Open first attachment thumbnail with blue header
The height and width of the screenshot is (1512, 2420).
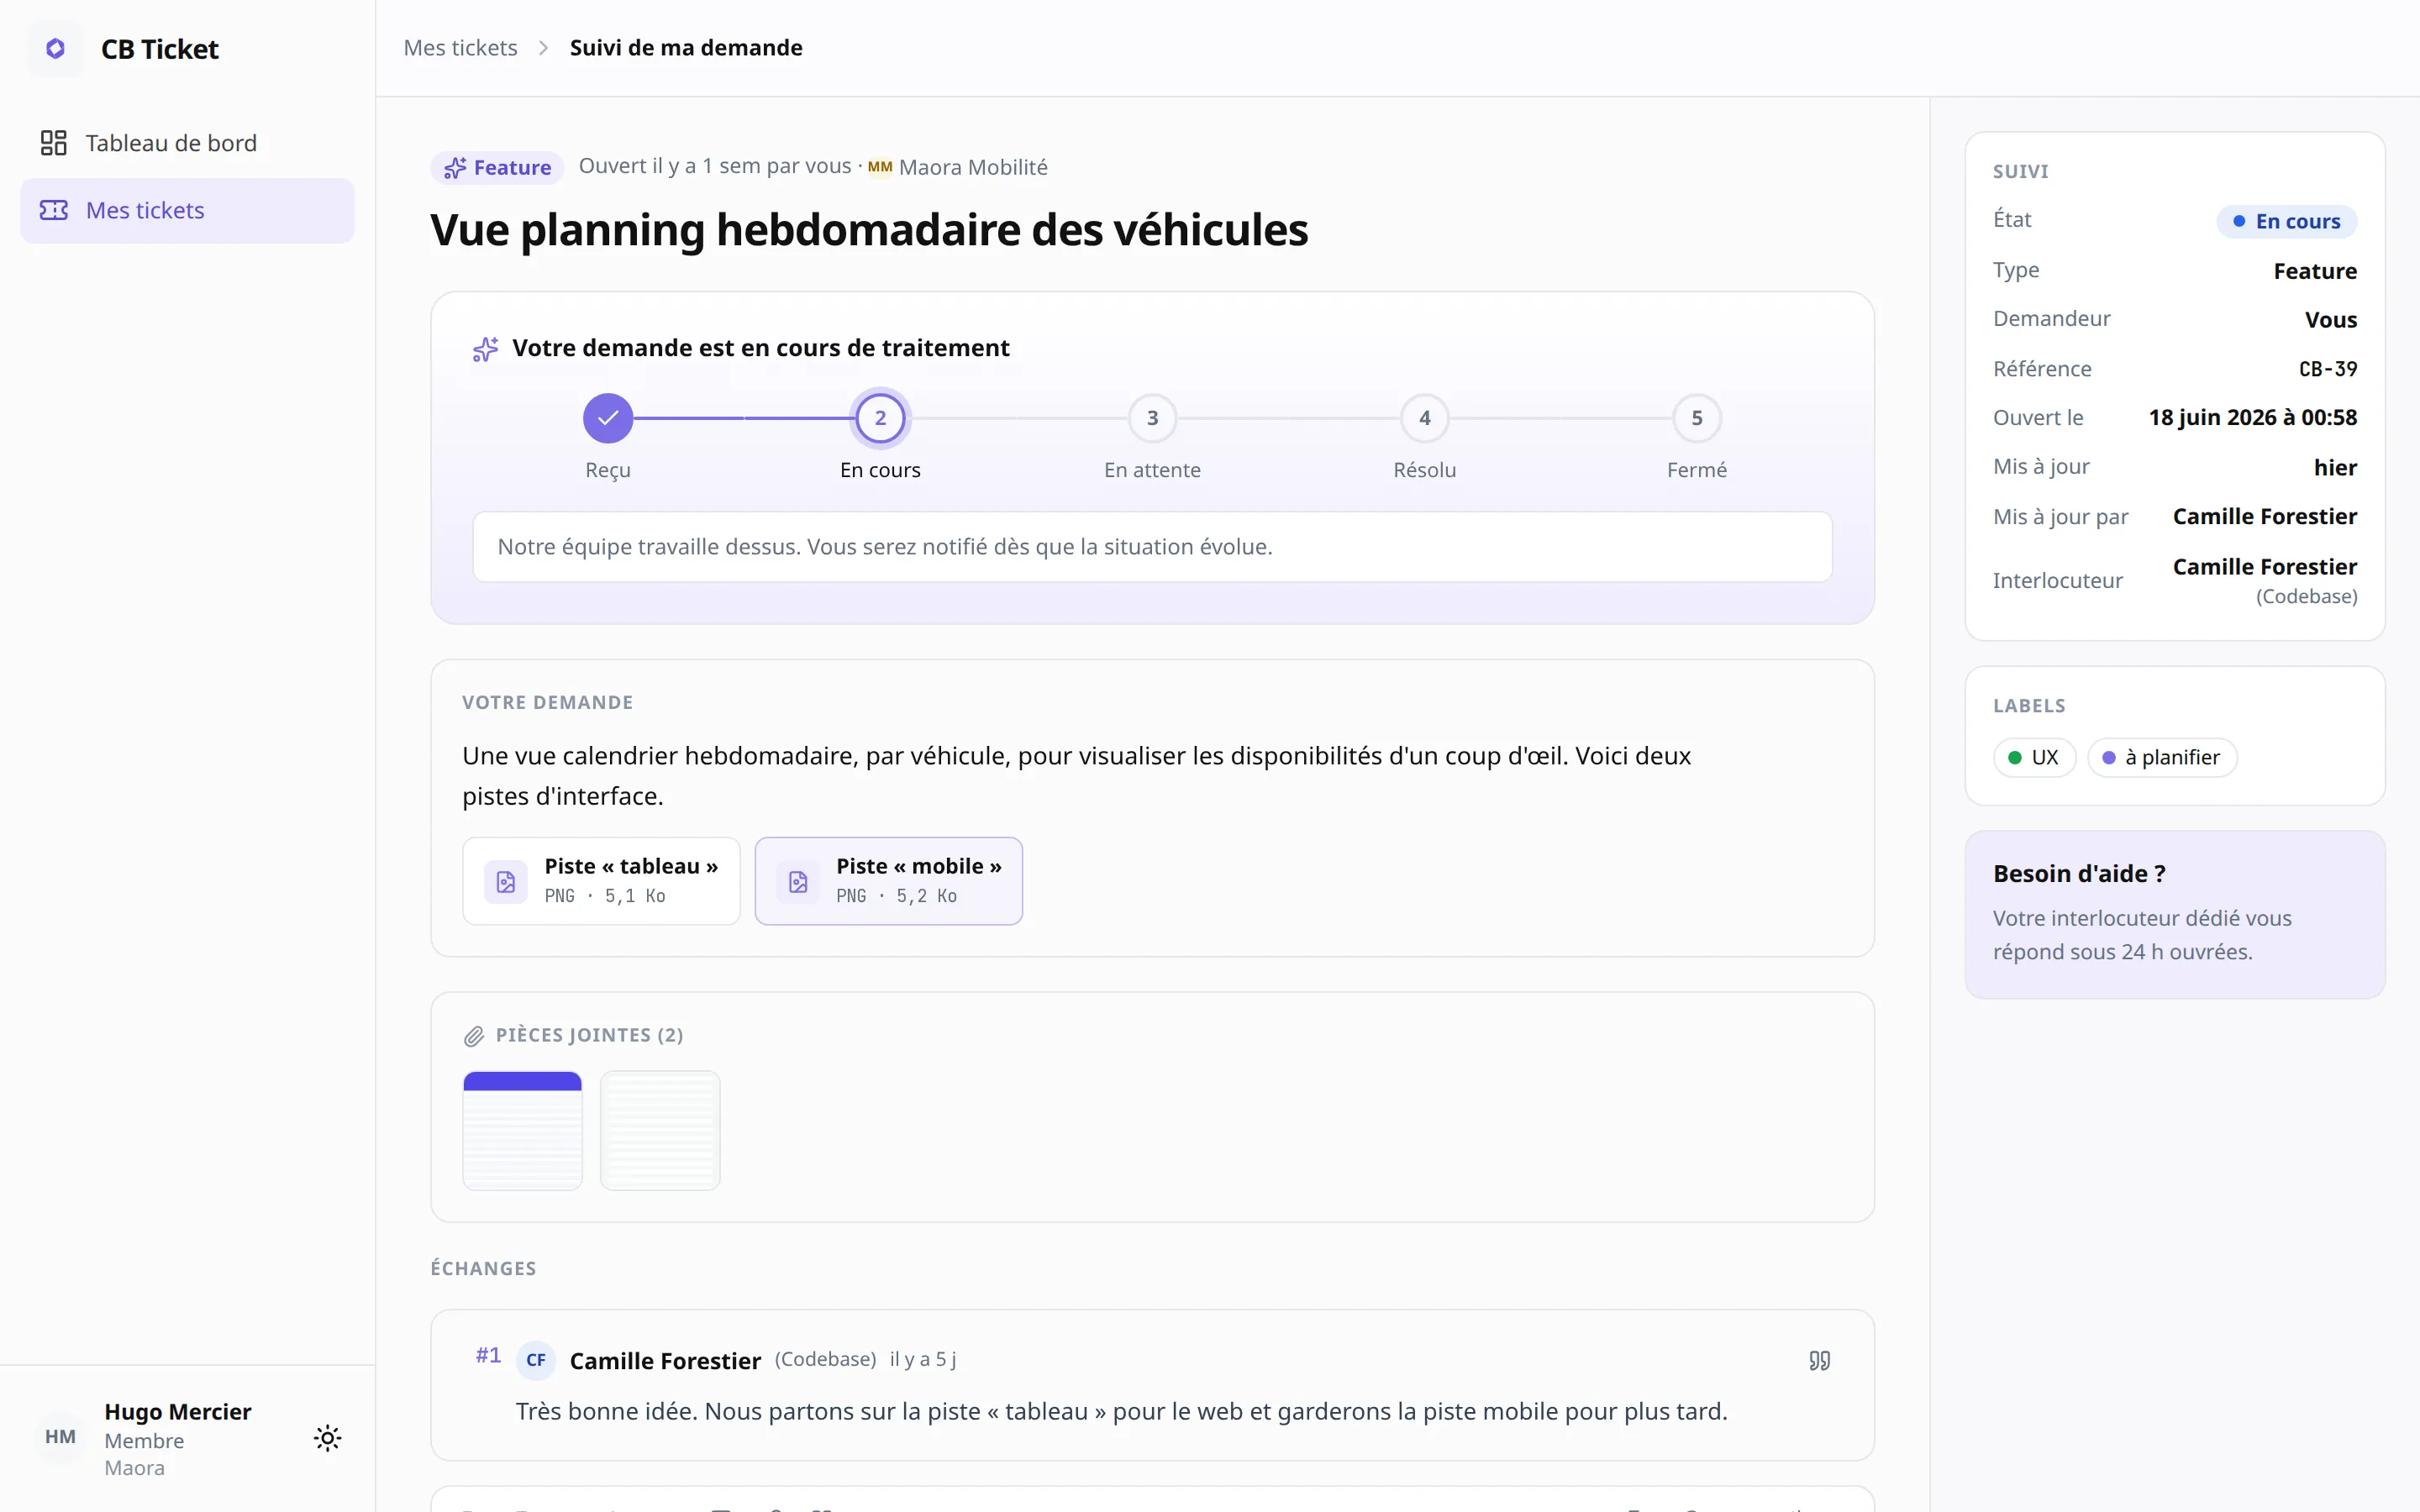click(523, 1131)
